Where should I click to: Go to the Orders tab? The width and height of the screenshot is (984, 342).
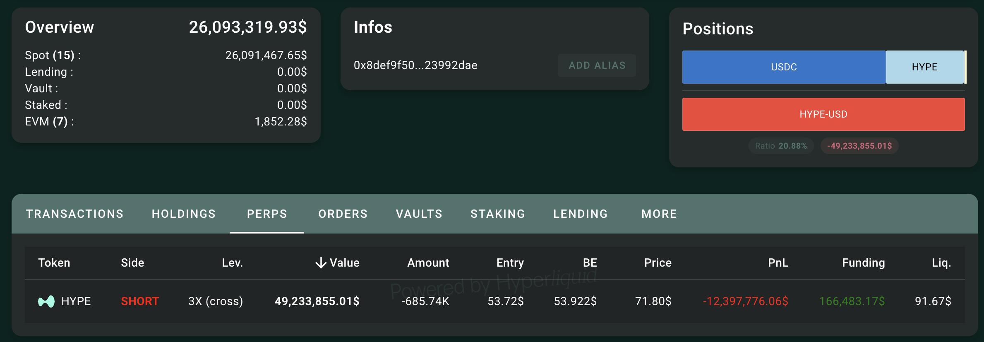343,214
